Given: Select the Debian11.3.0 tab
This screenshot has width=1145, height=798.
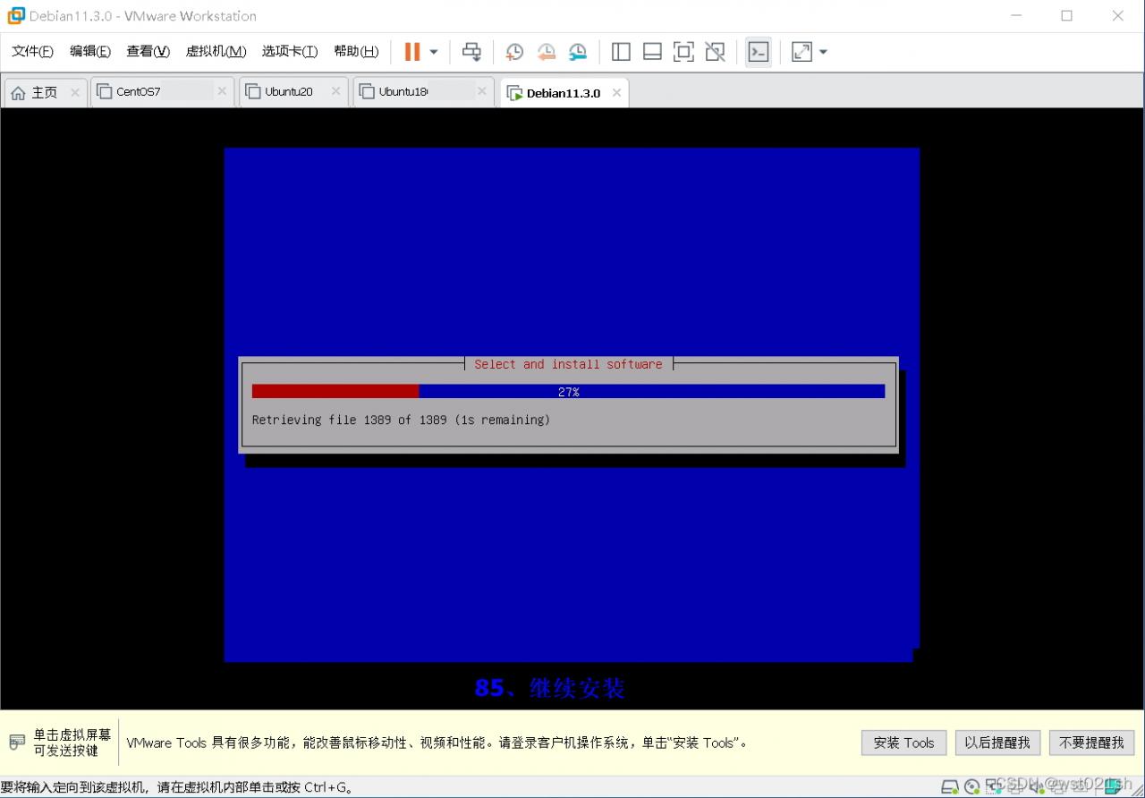Looking at the screenshot, I should click(x=563, y=93).
